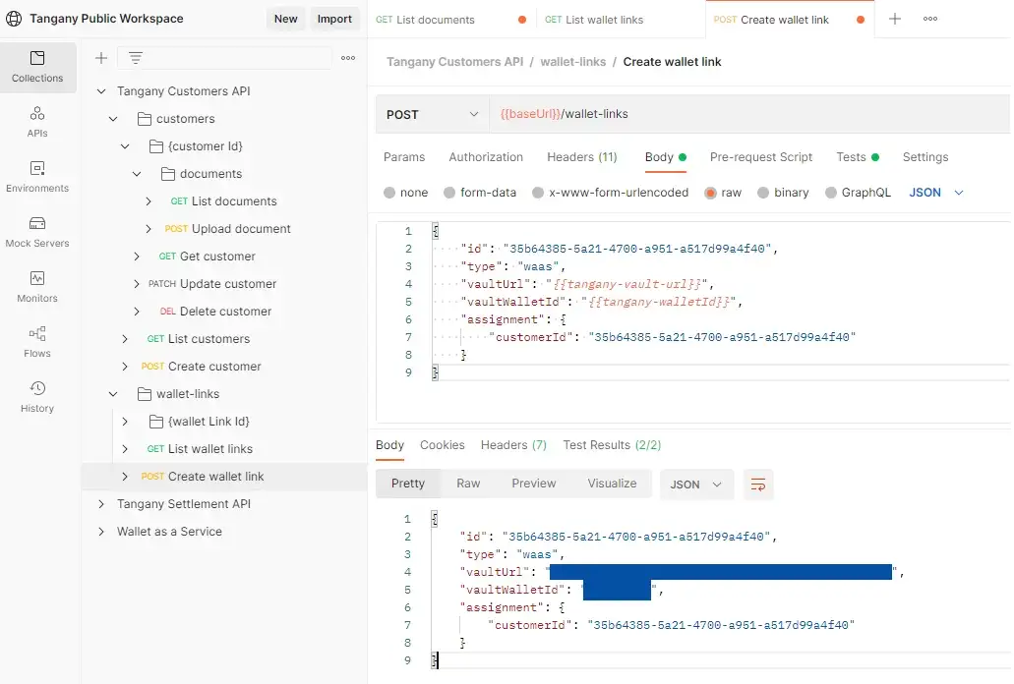Expand the Wallet as a Service collection

click(x=101, y=532)
